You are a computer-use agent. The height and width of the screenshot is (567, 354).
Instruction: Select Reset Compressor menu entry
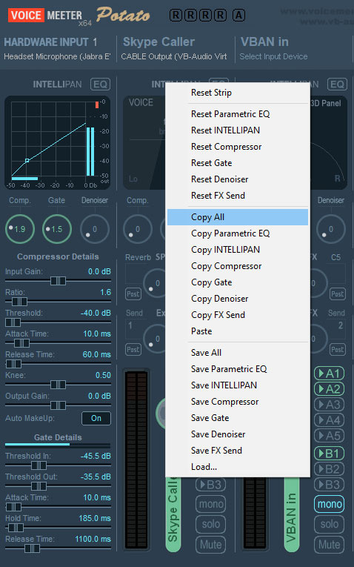tap(238, 147)
